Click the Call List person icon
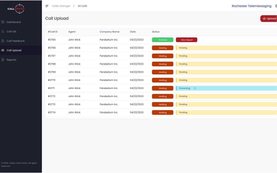 click(3, 31)
